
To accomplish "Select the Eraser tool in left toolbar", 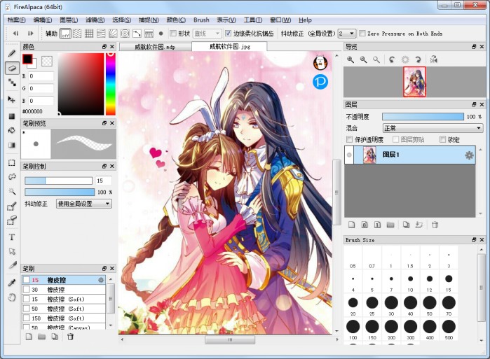I will pos(12,68).
